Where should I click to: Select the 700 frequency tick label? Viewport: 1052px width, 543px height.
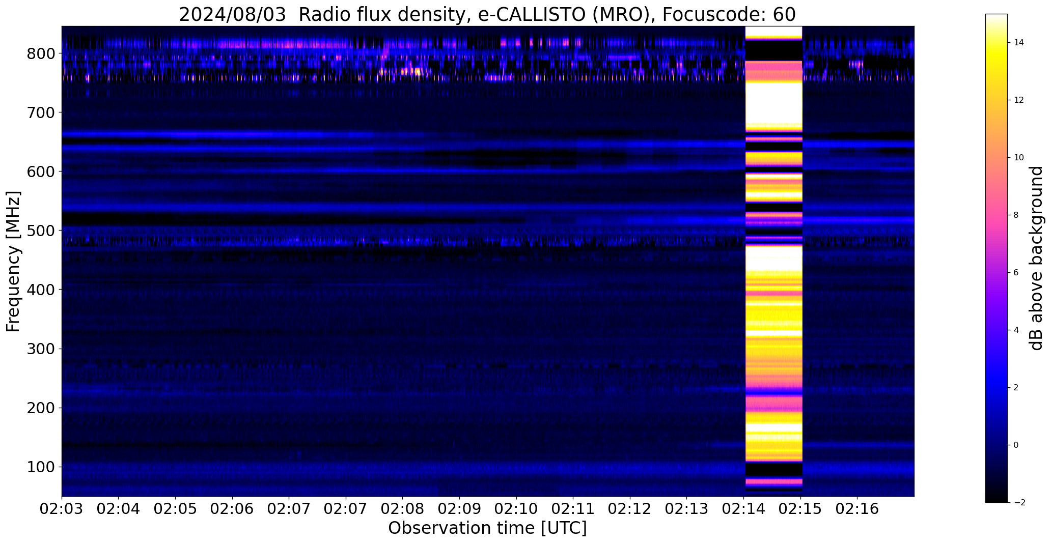41,112
